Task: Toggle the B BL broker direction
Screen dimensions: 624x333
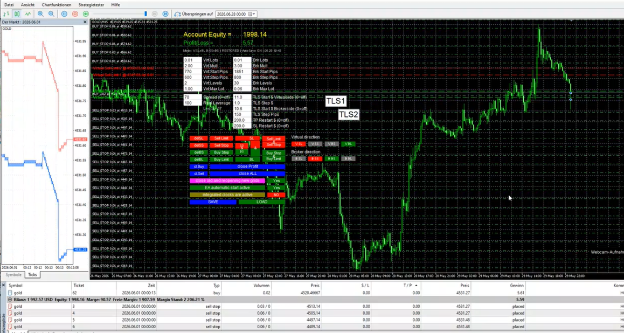Action: pos(348,159)
